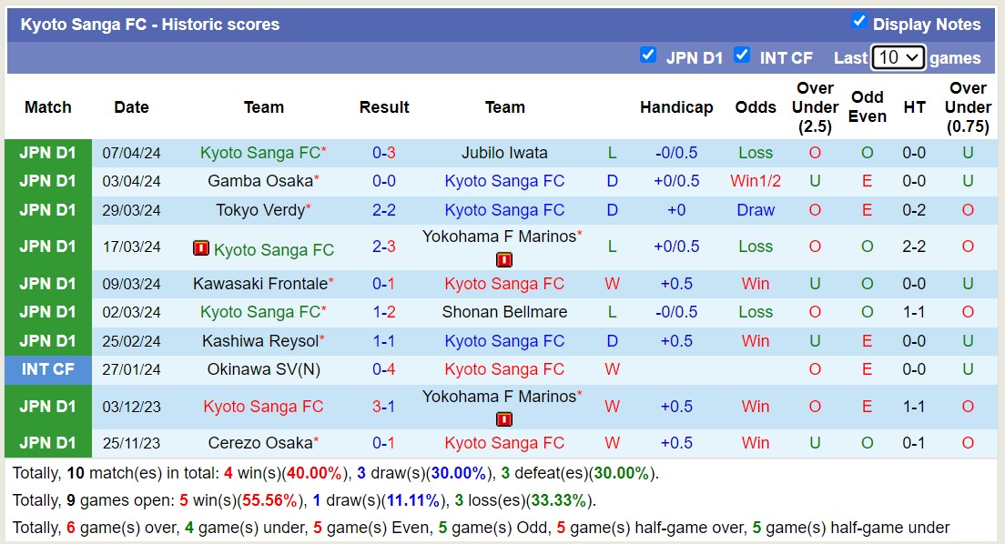Click the JPN D1 label on the first match row

tap(47, 152)
